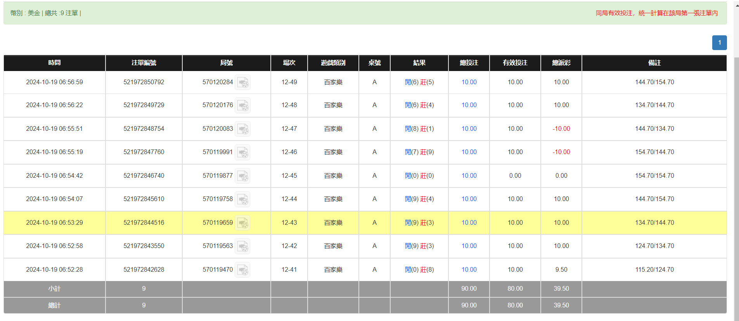
Task: Open video replay for round 570120176
Action: (243, 105)
